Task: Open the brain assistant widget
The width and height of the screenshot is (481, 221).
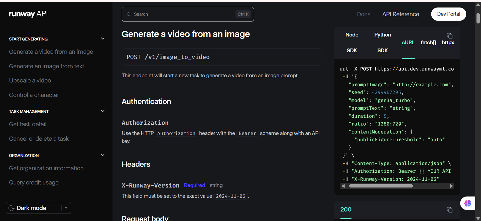Action: click(x=467, y=203)
